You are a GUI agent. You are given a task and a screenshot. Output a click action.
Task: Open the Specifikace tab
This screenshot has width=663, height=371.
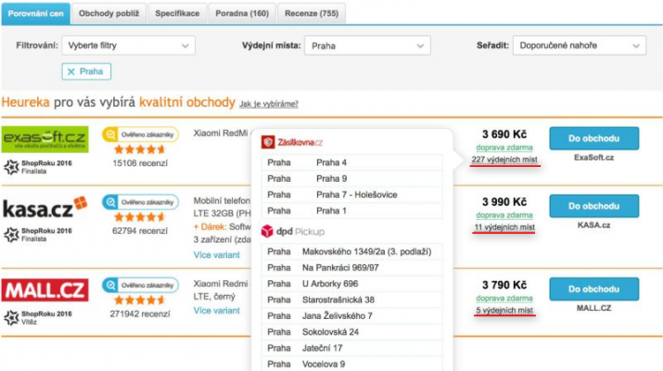pos(177,14)
